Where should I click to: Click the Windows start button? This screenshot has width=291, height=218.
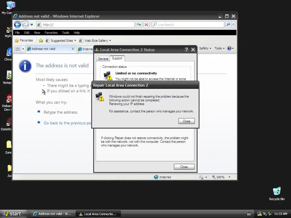(13, 214)
